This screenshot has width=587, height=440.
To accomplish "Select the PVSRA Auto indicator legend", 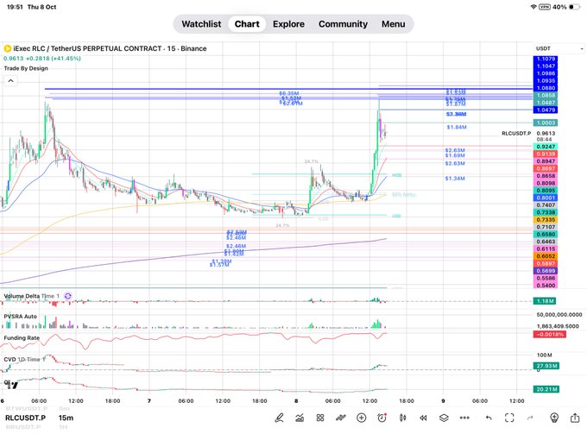I will tap(20, 316).
